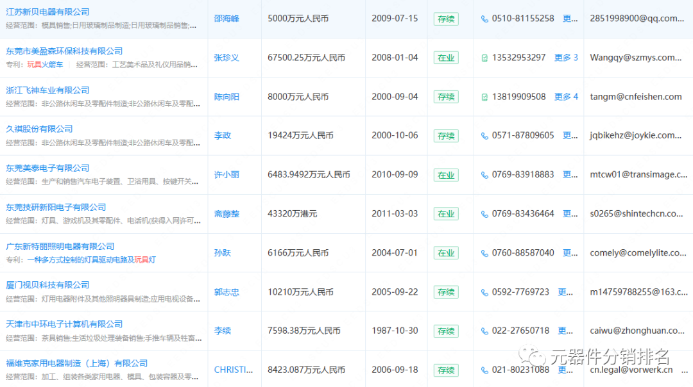Image resolution: width=693 pixels, height=387 pixels.
Task: Expand more phones after 0510-81155258
Action: point(570,19)
